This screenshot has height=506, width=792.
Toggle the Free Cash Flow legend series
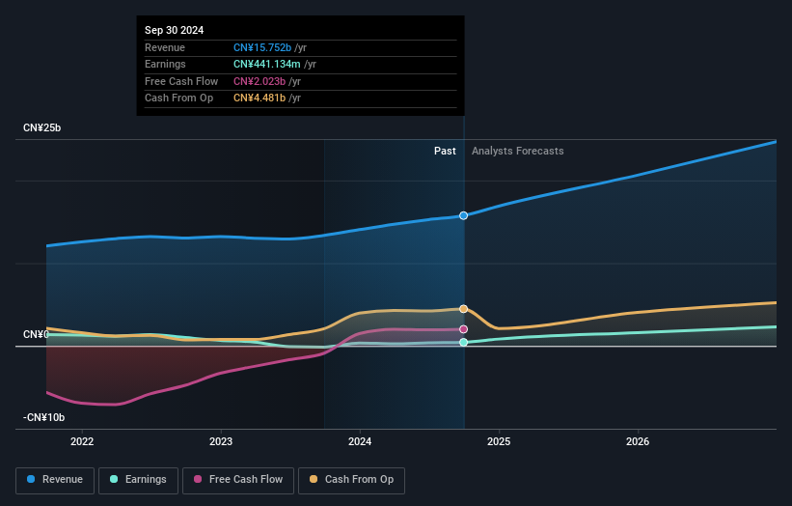tap(238, 480)
